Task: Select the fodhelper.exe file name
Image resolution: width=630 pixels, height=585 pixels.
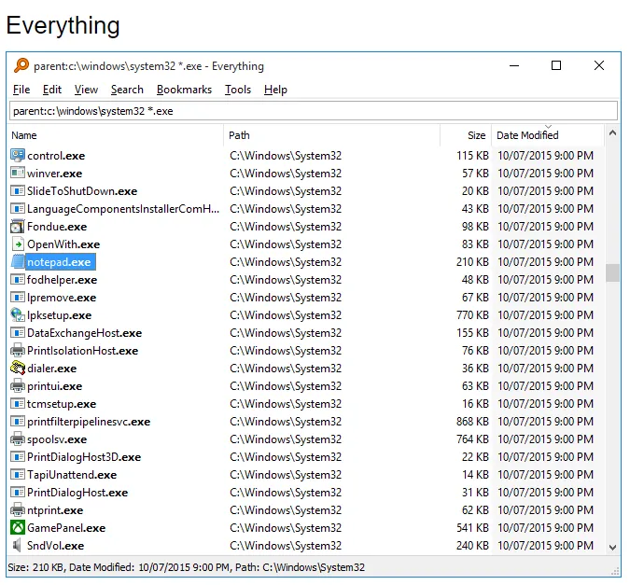Action: click(x=62, y=280)
